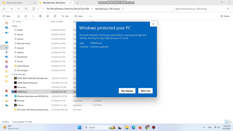Image resolution: width=233 pixels, height=131 pixels.
Task: Click the Delete trash can icon
Action: (55, 16)
